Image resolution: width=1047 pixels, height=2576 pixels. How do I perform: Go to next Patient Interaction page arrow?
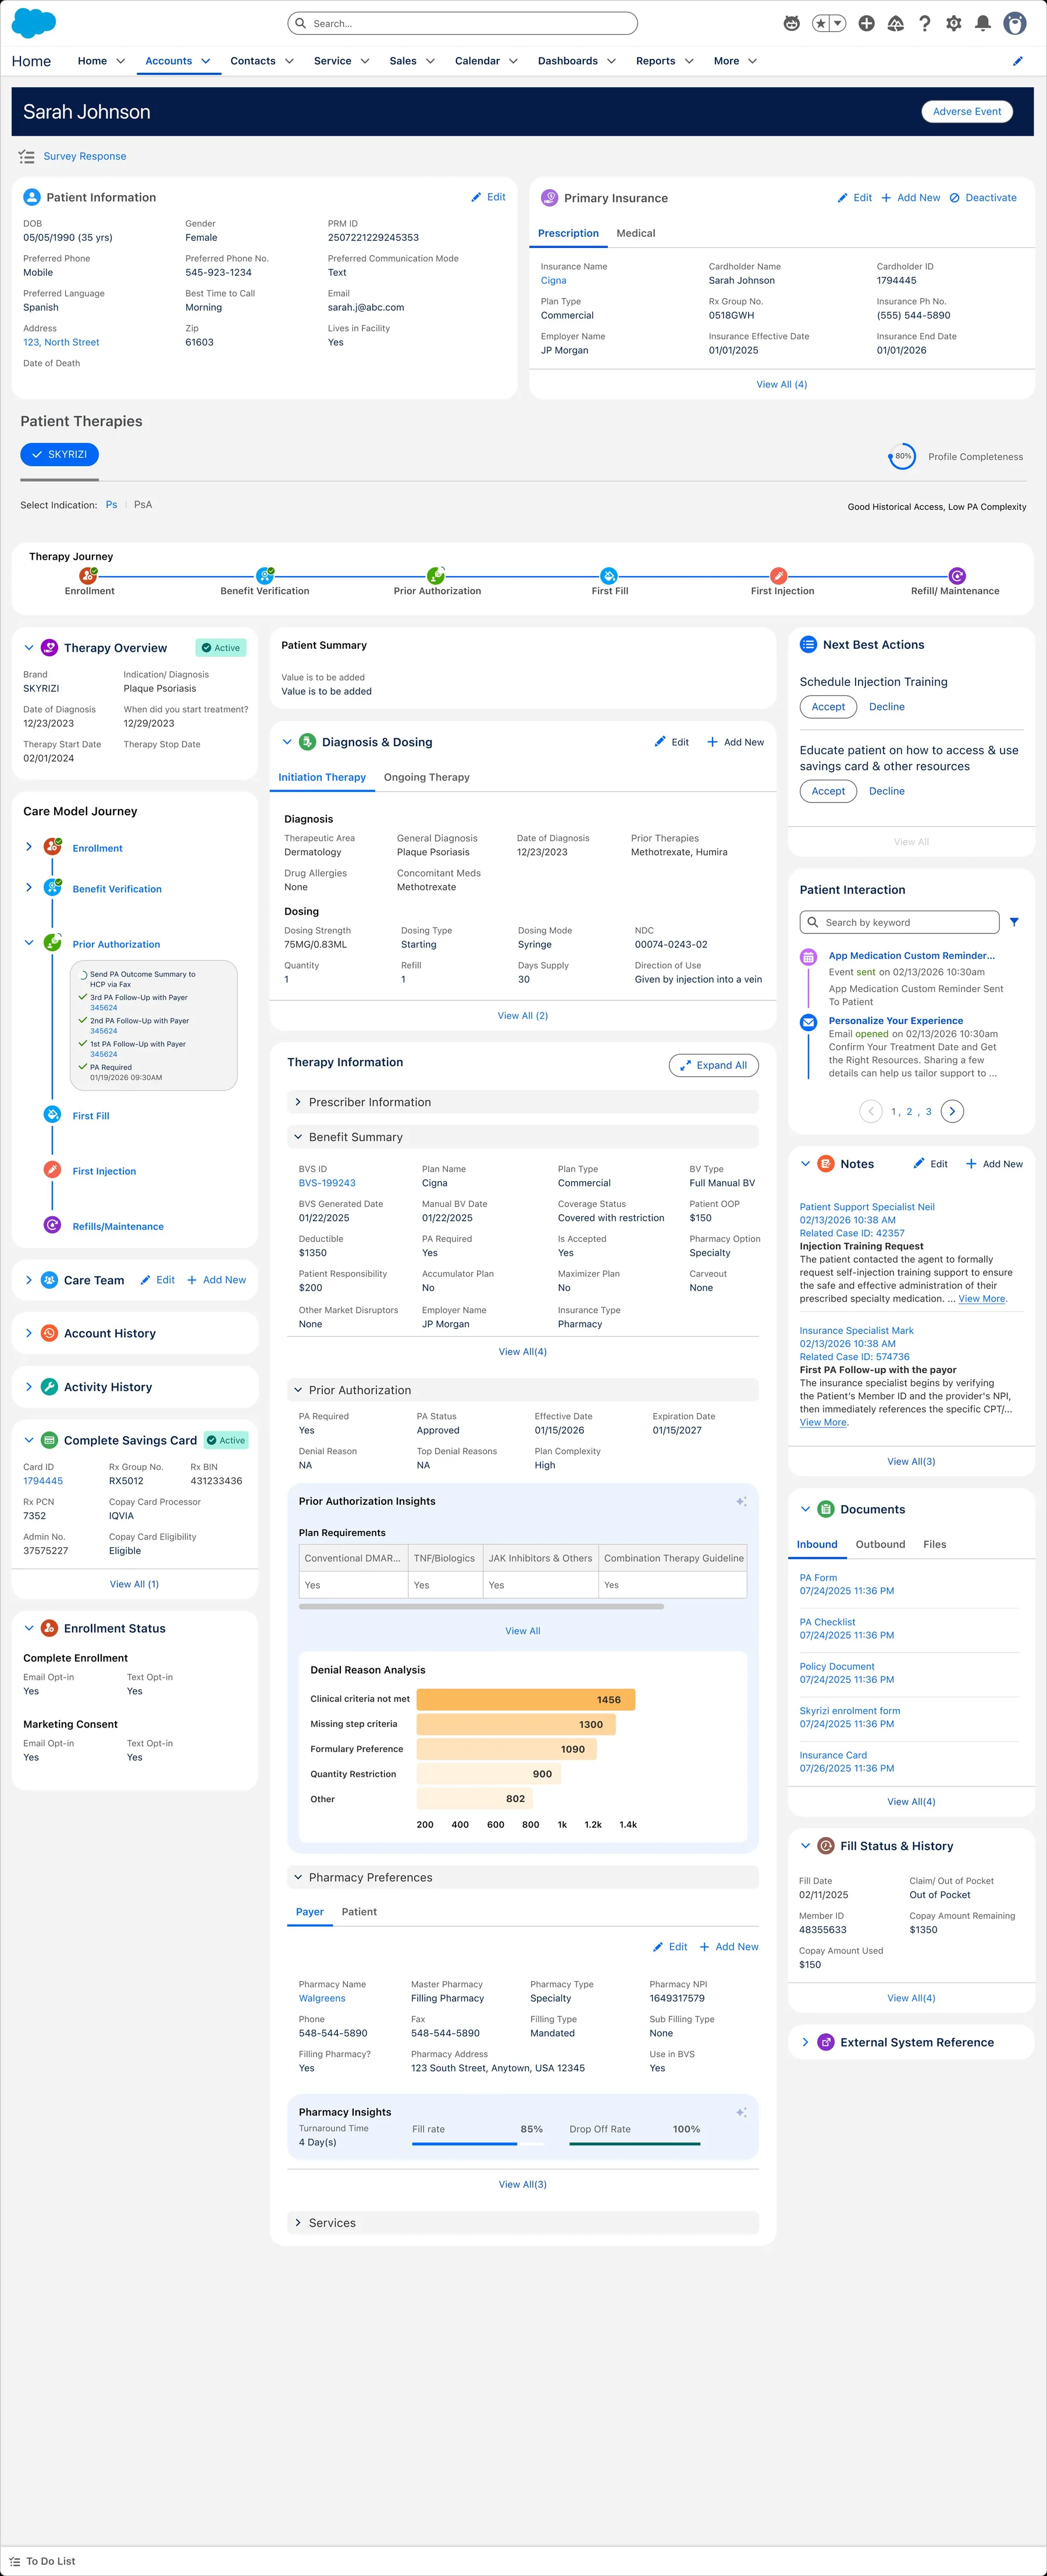pos(952,1111)
